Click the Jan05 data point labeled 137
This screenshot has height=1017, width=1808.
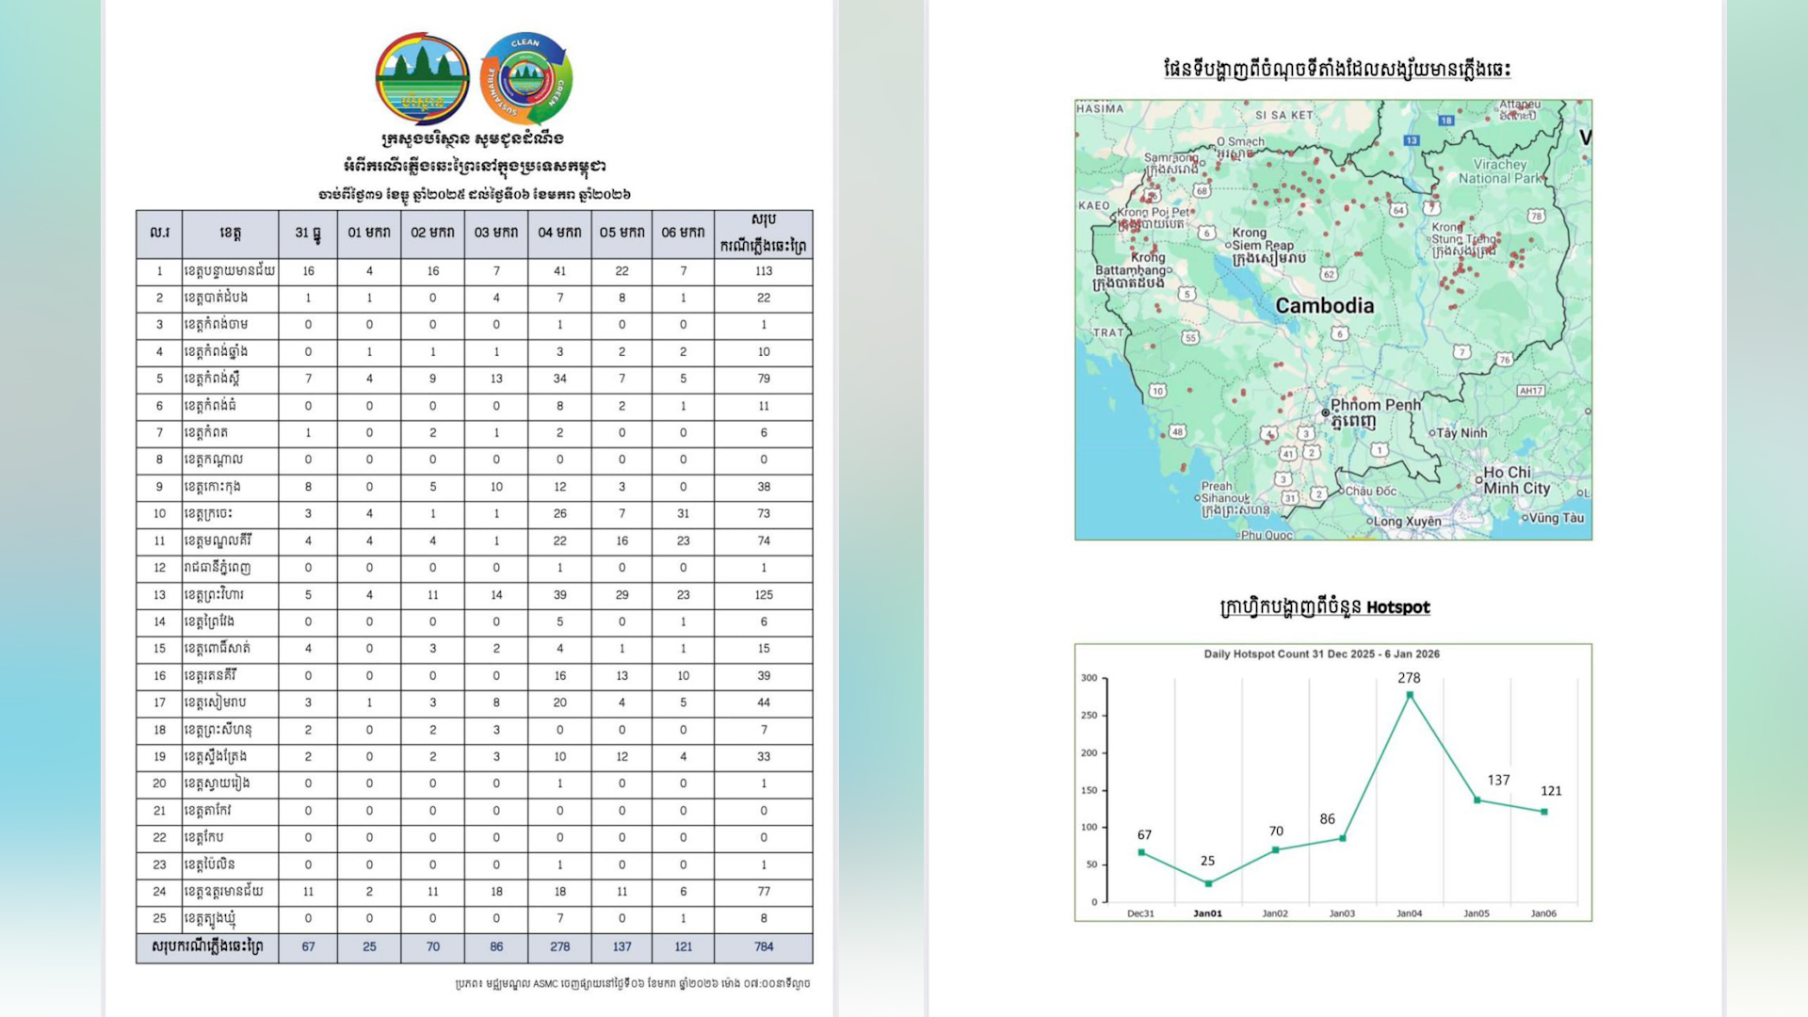[1477, 800]
